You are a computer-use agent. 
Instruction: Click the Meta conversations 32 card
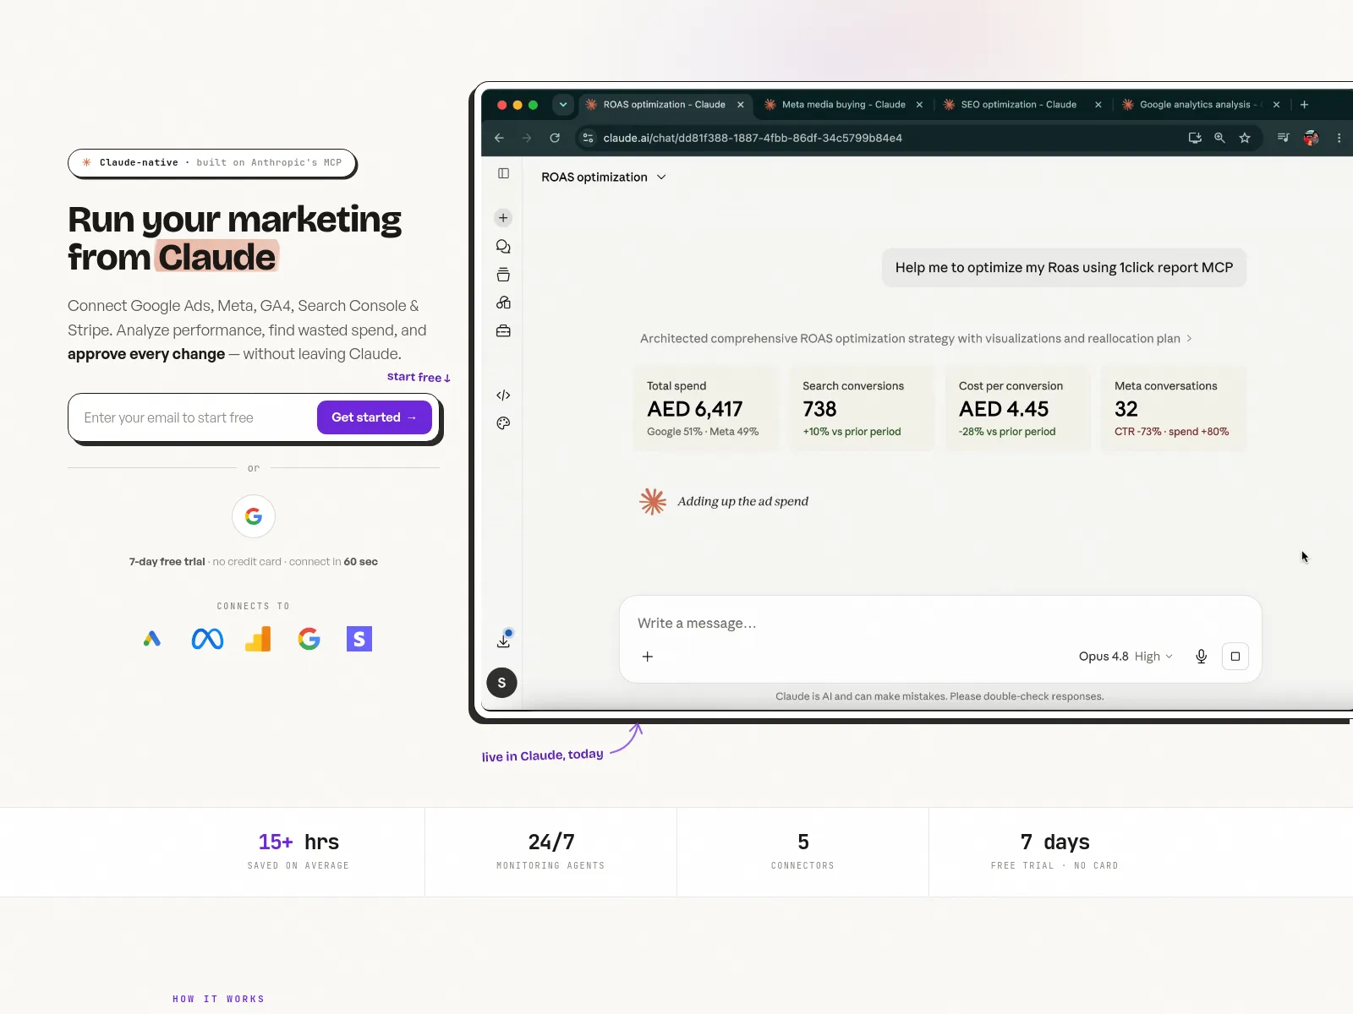click(x=1174, y=408)
